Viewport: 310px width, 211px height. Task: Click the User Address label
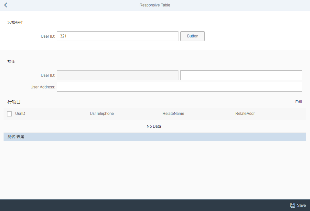pyautogui.click(x=43, y=87)
